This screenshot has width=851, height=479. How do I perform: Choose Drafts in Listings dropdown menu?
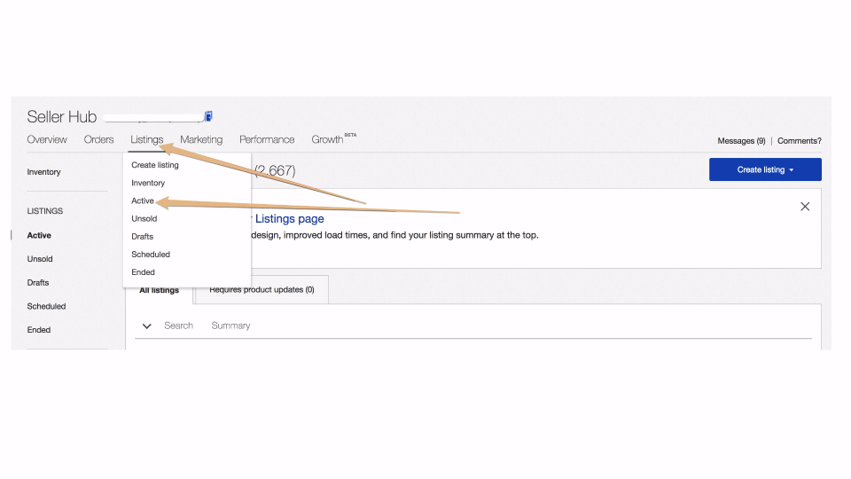[x=142, y=236]
